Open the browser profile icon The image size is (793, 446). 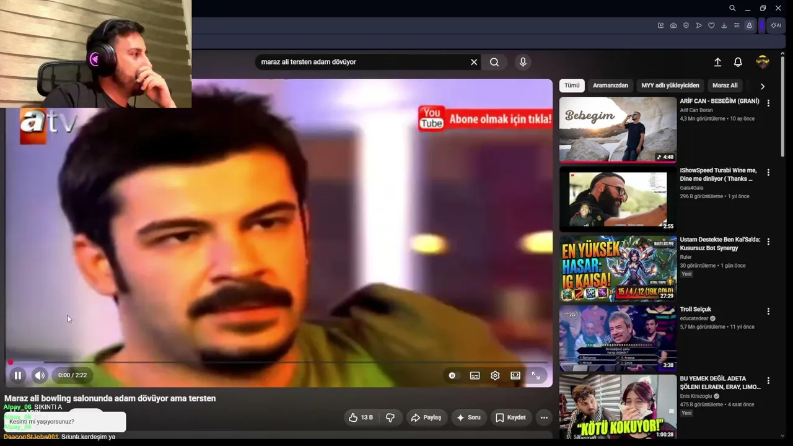[749, 25]
